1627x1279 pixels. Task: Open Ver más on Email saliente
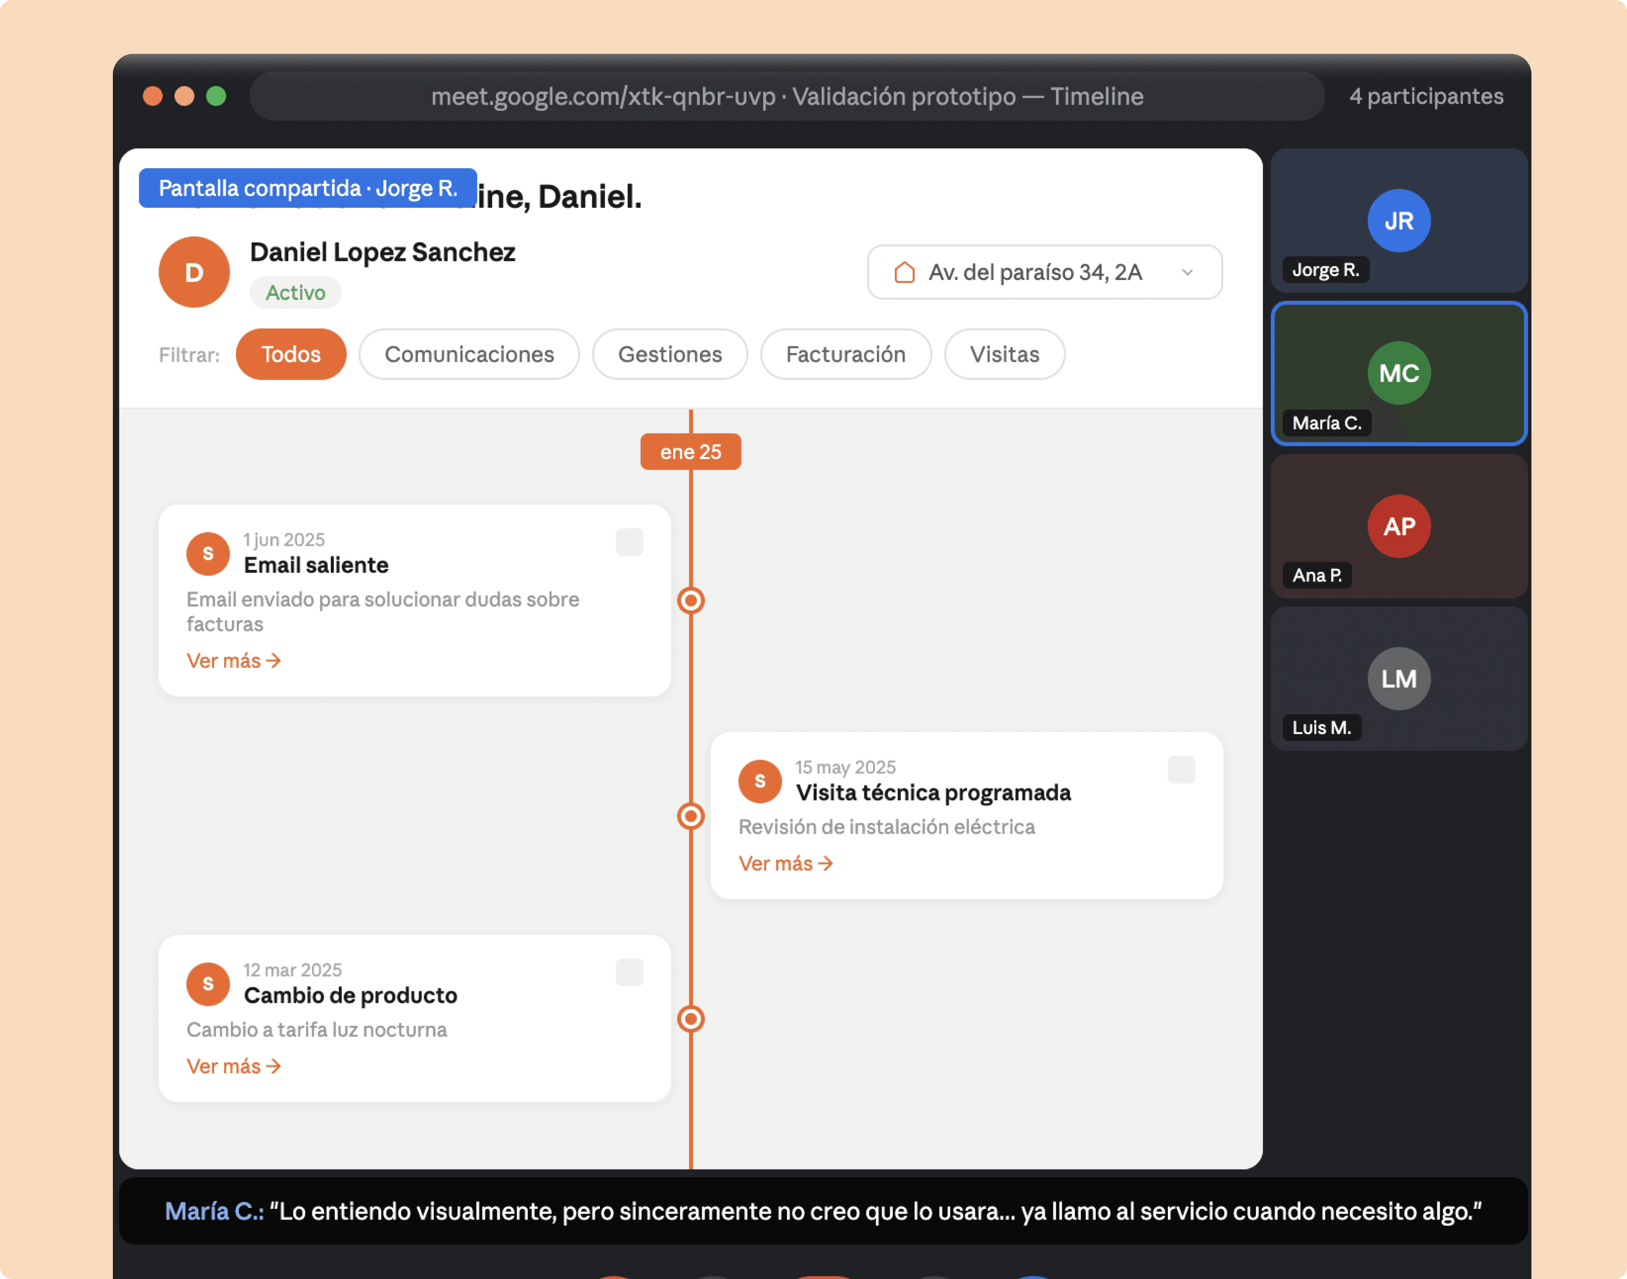click(233, 660)
